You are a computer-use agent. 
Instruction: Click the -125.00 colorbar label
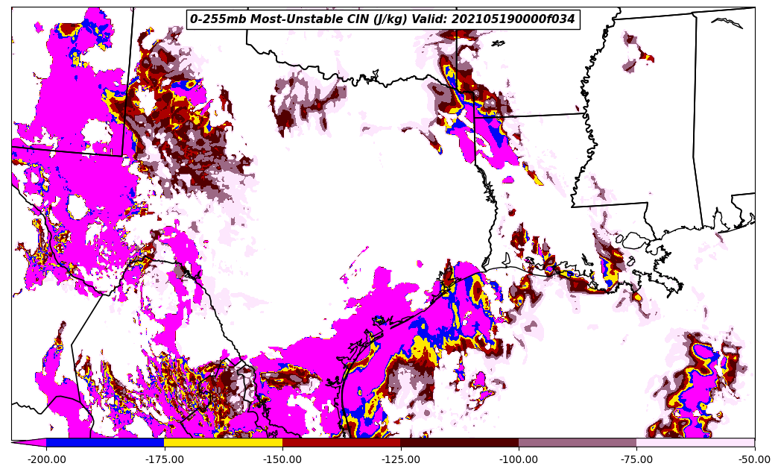[400, 459]
